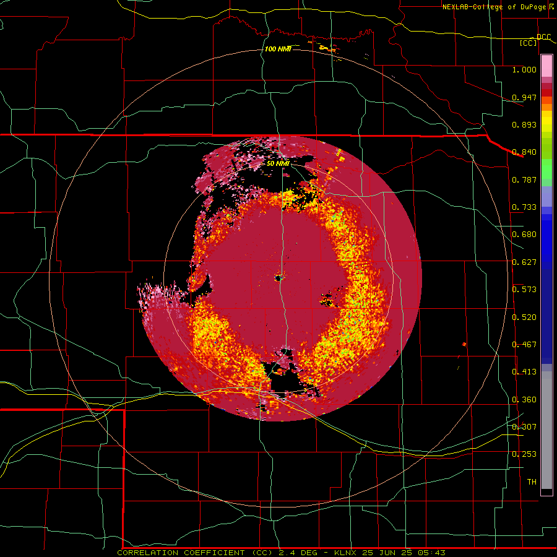Click the 0.733 legend value
Image resolution: width=557 pixels, height=557 pixels.
(524, 207)
